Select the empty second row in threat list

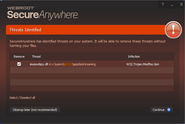click(x=92, y=70)
